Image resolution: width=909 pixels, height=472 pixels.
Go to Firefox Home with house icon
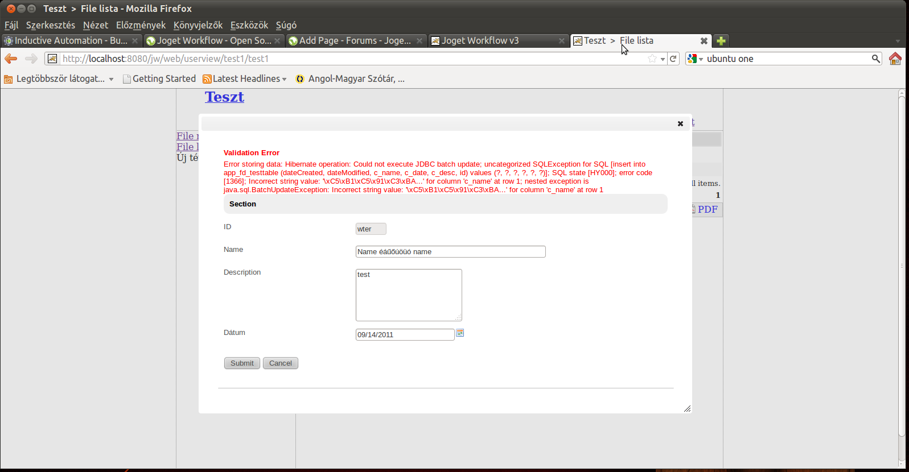point(895,59)
